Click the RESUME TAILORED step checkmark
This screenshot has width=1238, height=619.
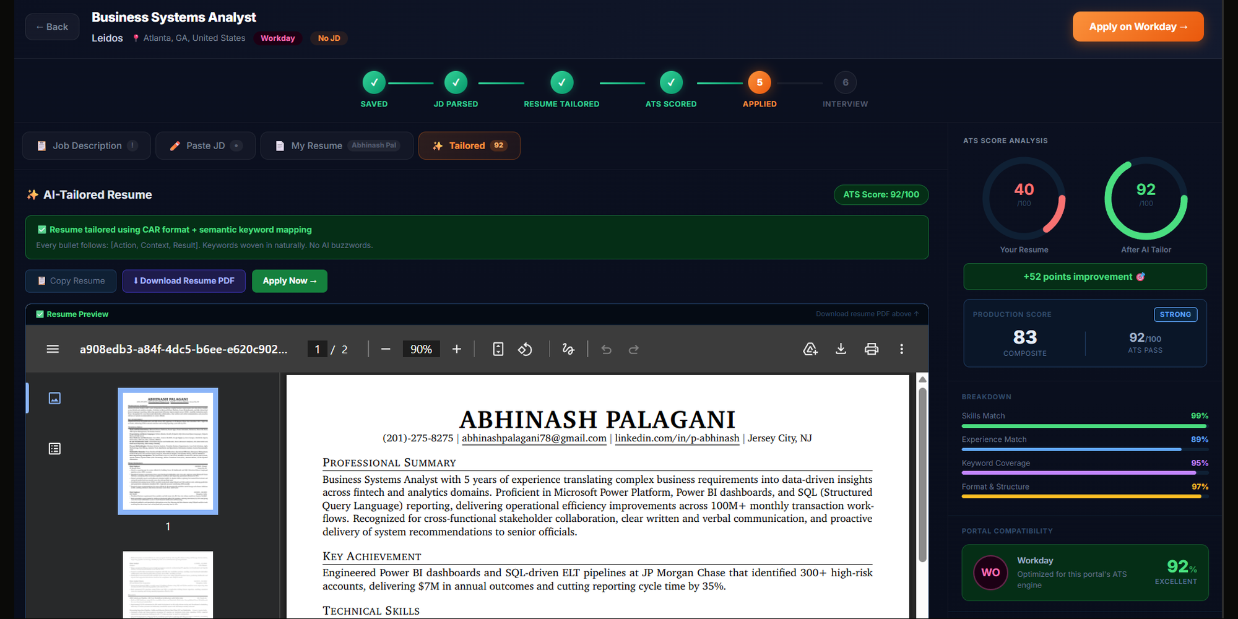561,82
